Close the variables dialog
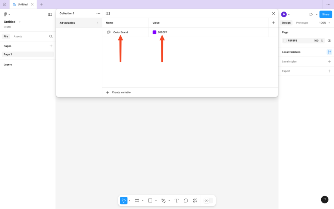The image size is (334, 209). point(273,13)
